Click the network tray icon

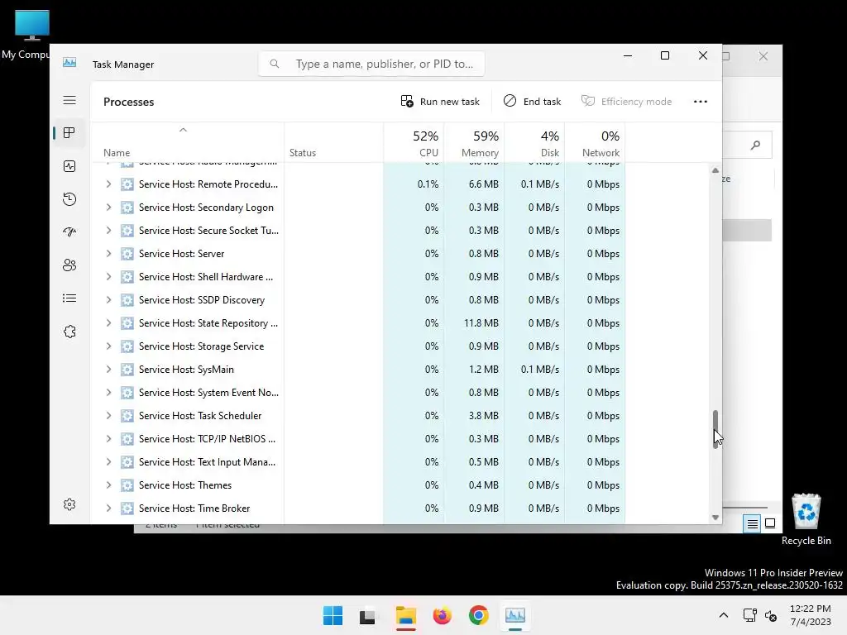[749, 615]
